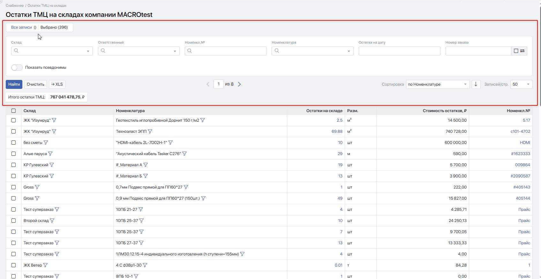Click filter icon next to Алые паруса

pyautogui.click(x=50, y=154)
